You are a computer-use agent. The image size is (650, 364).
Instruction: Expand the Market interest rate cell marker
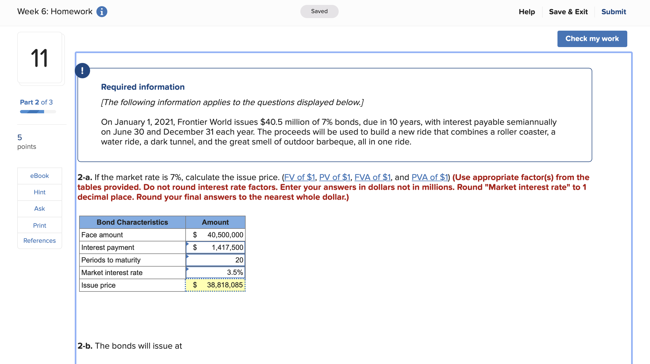(x=187, y=268)
